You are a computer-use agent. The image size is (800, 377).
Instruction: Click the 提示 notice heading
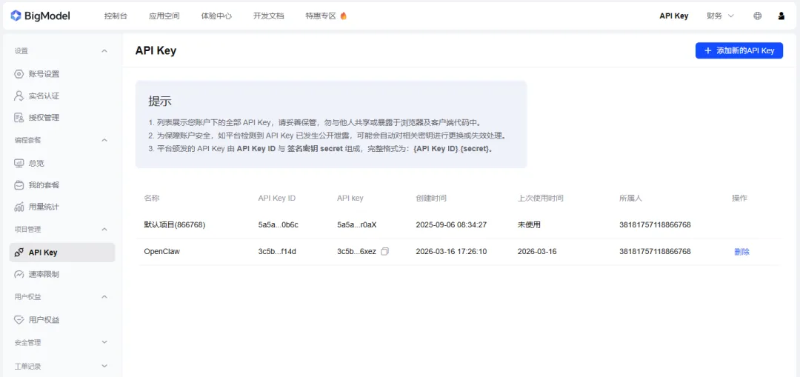click(160, 101)
